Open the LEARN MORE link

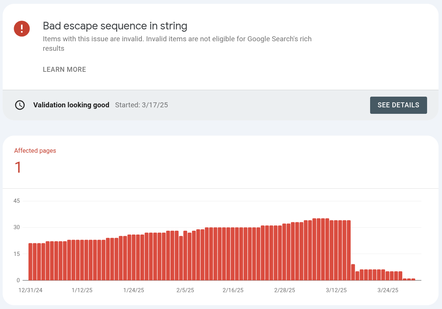click(64, 70)
